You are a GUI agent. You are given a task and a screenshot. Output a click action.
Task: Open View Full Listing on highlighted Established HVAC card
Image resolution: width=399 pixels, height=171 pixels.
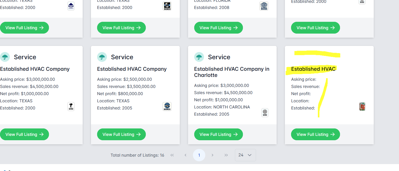coord(315,134)
